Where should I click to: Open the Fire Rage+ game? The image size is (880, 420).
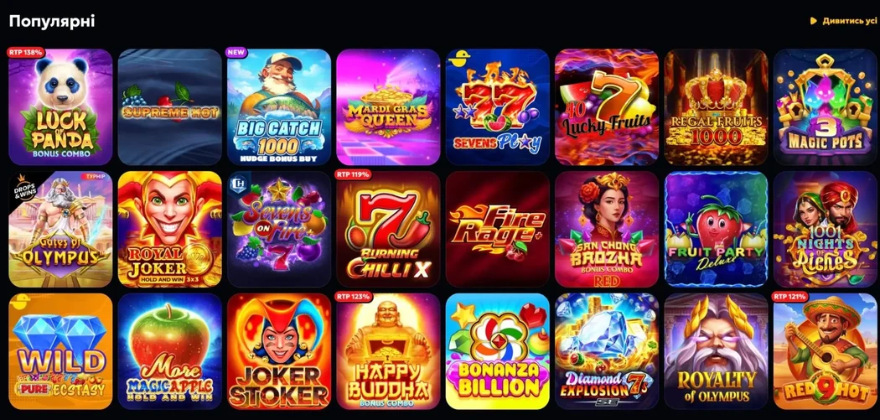coord(498,229)
